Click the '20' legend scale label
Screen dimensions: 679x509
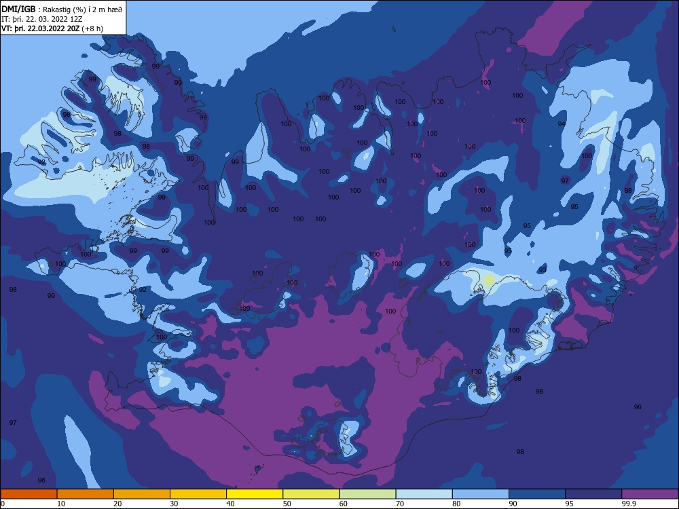(x=117, y=504)
